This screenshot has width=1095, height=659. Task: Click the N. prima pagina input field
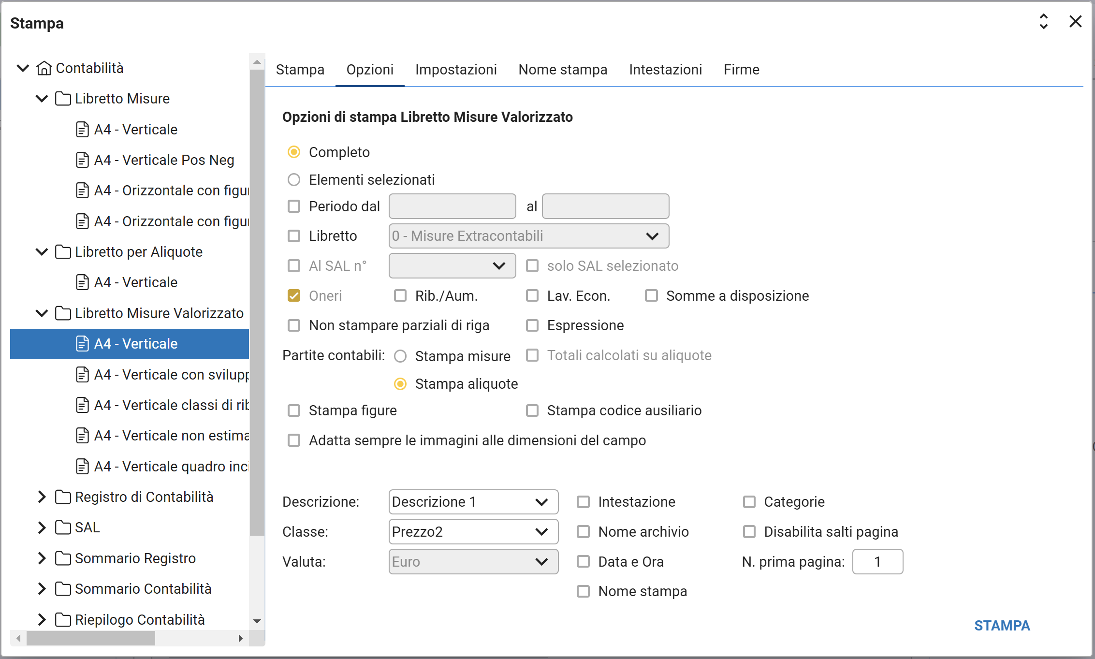[877, 562]
